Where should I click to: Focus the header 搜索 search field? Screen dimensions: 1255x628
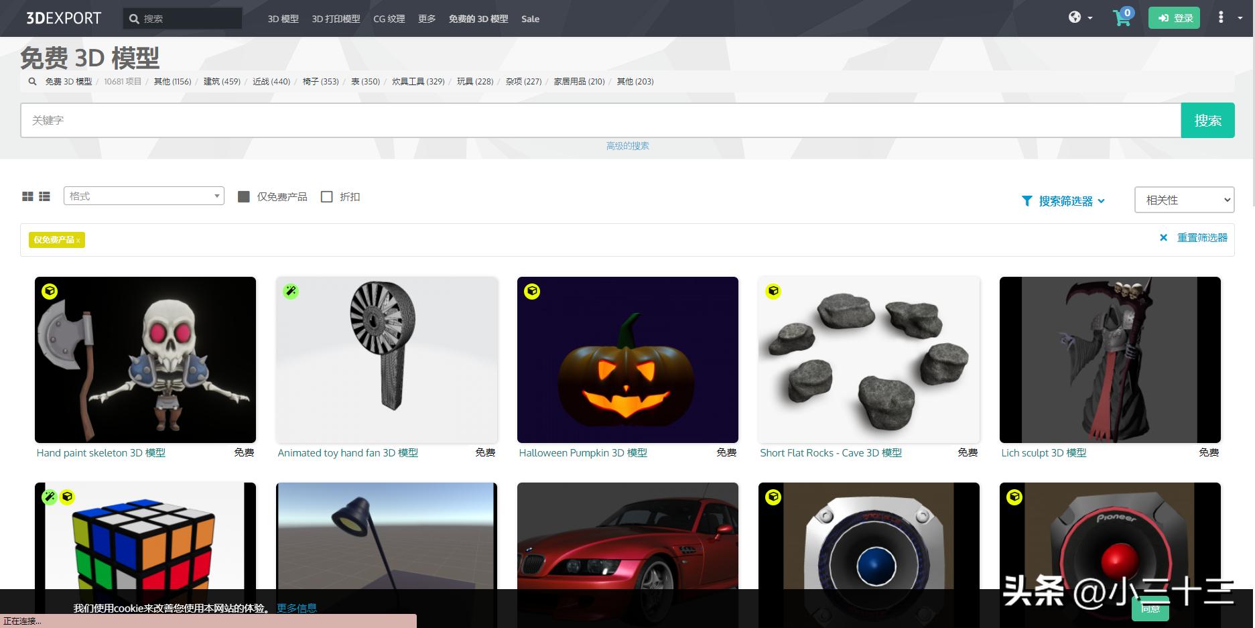(182, 19)
